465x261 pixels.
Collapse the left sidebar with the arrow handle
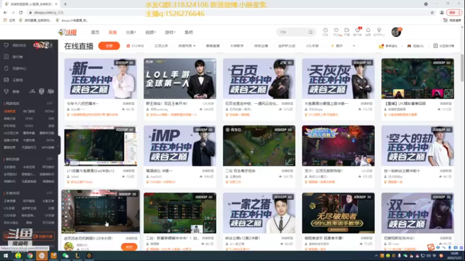[x=59, y=146]
